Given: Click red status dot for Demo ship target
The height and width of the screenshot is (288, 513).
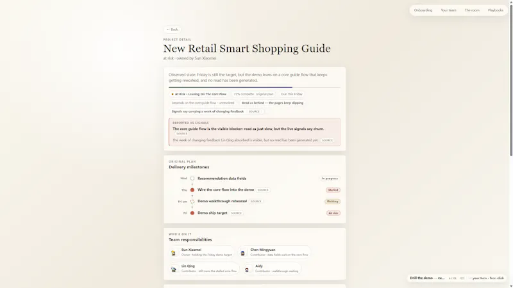Looking at the screenshot, I should [192, 213].
